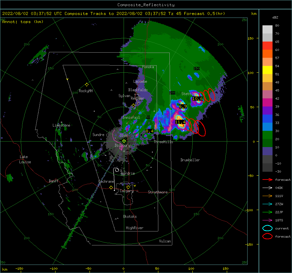Image resolution: width=292 pixels, height=273 pixels.
Task: Click the Blackfalds town label
Action: tap(138, 90)
